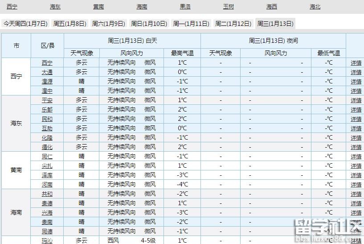Click the 同仁 county link

pos(47,157)
